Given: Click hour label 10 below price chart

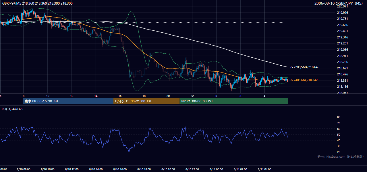Looking at the screenshot, I should click(48, 96).
